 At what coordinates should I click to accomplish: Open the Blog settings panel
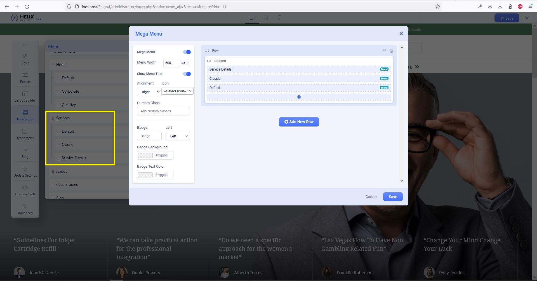25,153
